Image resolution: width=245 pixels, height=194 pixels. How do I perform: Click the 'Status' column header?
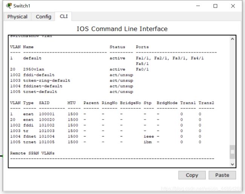[117, 47]
